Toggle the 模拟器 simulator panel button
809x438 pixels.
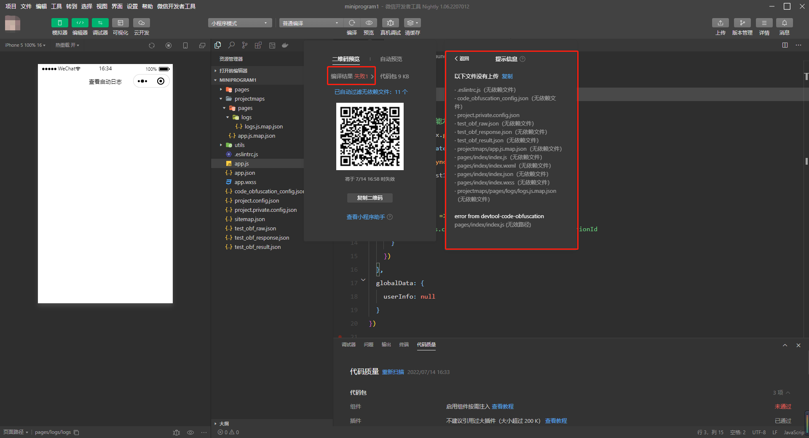click(x=59, y=23)
